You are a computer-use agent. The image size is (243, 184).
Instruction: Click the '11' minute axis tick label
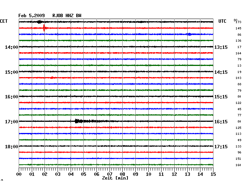161,174
